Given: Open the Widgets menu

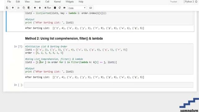Looking at the screenshot, I should pyautogui.click(x=70, y=2).
